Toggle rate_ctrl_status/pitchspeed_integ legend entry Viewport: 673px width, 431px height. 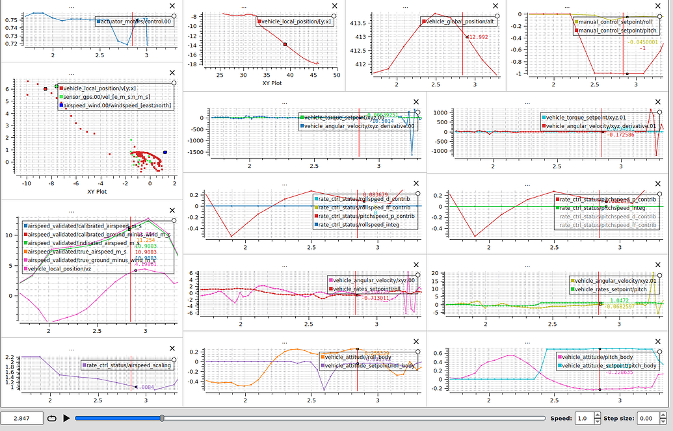600,208
